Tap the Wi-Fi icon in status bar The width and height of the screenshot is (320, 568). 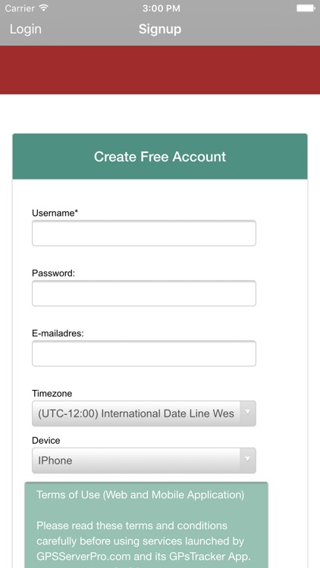[44, 8]
